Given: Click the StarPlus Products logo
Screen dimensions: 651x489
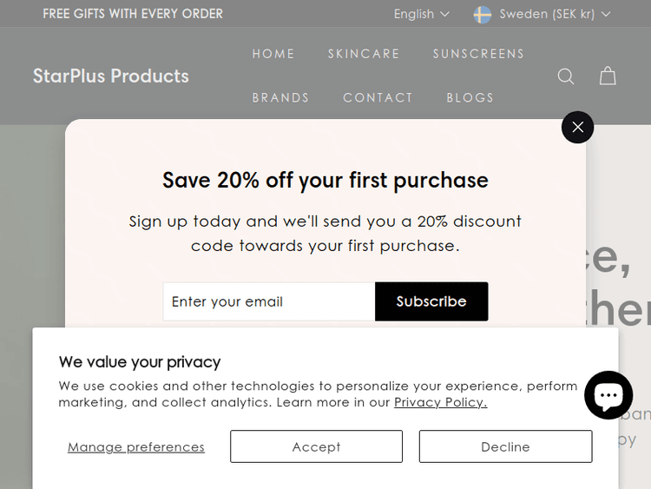Looking at the screenshot, I should point(111,76).
